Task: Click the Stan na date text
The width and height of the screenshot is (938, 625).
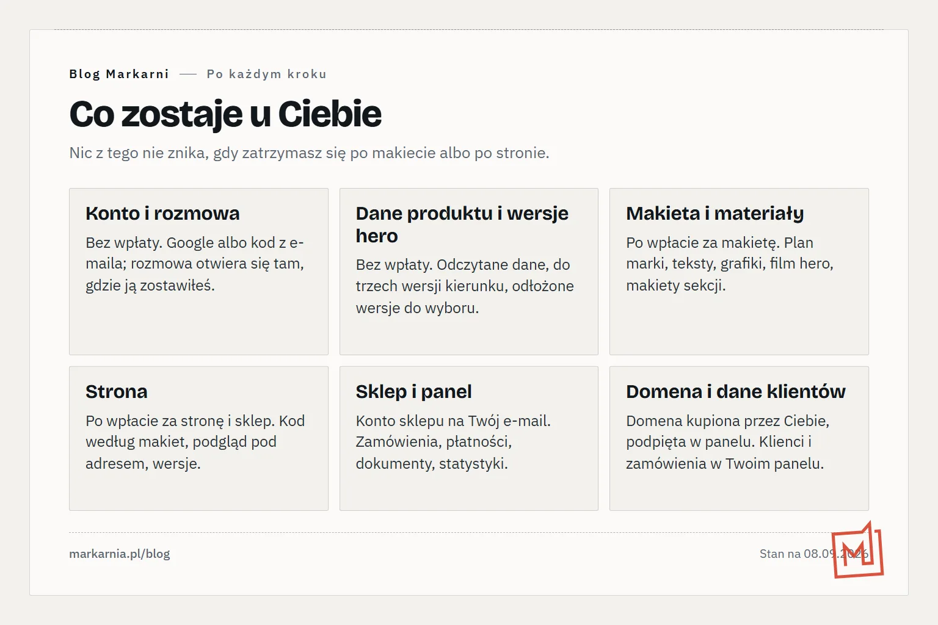Action: [813, 554]
